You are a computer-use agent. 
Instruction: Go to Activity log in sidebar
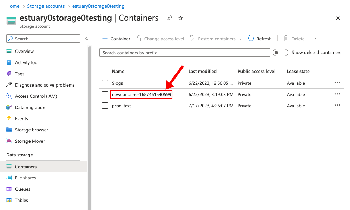(x=26, y=62)
